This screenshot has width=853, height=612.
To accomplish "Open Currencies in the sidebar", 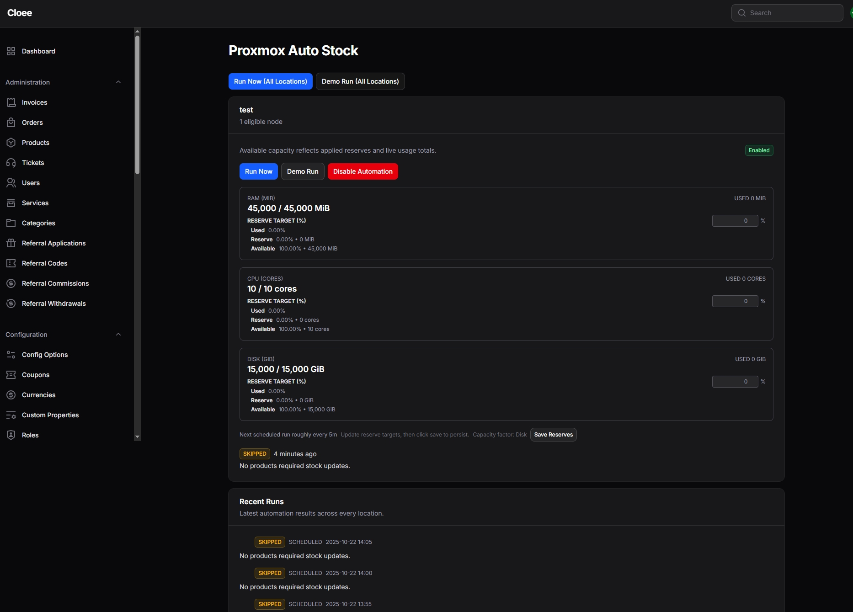I will [x=38, y=395].
